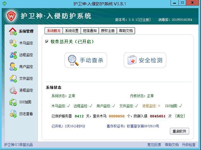Click the first-aid kit icon on 安全检测

pos(132,60)
